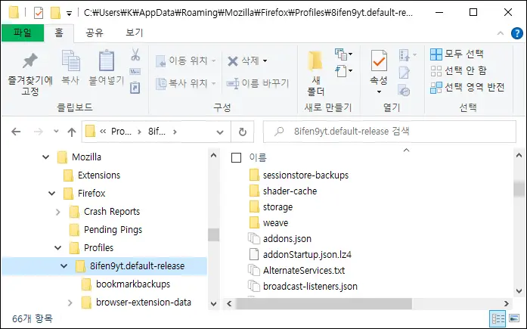Select the storage folder
The height and width of the screenshot is (329, 527).
[271, 207]
